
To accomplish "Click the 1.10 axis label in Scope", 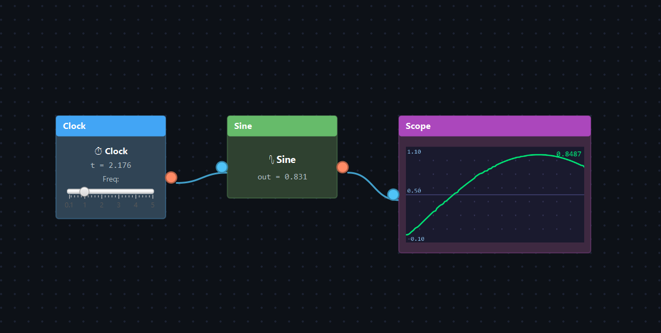I will (x=414, y=151).
